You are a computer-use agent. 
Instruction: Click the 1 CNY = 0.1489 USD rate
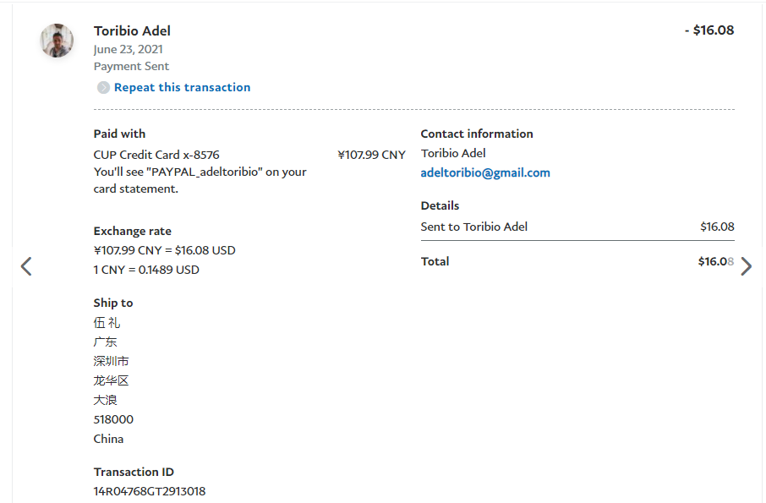(x=146, y=270)
